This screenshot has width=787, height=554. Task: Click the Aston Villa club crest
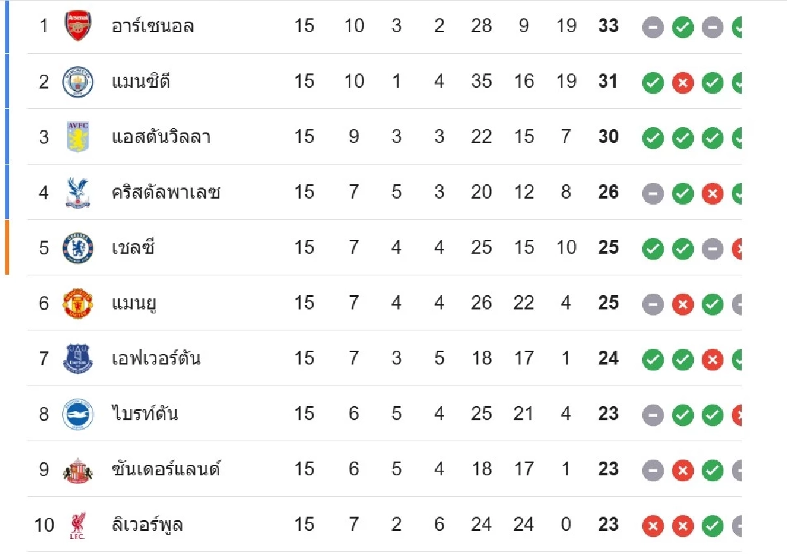77,137
